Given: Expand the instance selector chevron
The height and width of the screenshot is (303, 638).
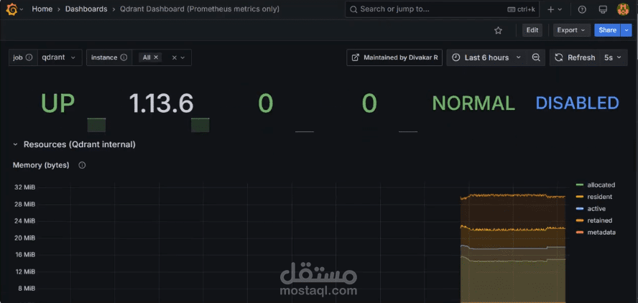Looking at the screenshot, I should click(182, 57).
